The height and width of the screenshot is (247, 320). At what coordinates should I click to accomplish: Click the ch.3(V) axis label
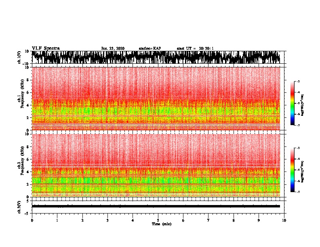point(19,207)
